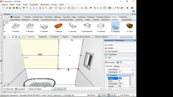This screenshot has width=173, height=97.
Task: Save the project using the floppy icon
Action: [10, 8]
